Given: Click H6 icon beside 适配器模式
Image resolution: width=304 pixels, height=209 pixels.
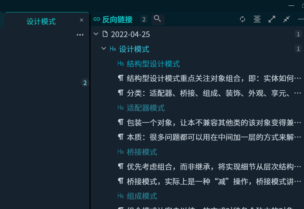Looking at the screenshot, I should coord(121,108).
